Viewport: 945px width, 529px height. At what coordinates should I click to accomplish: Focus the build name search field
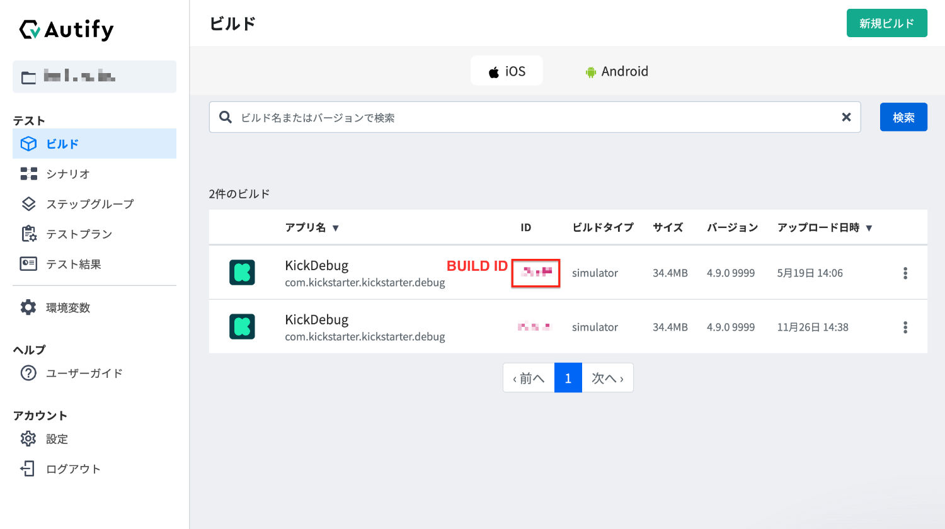tap(535, 117)
